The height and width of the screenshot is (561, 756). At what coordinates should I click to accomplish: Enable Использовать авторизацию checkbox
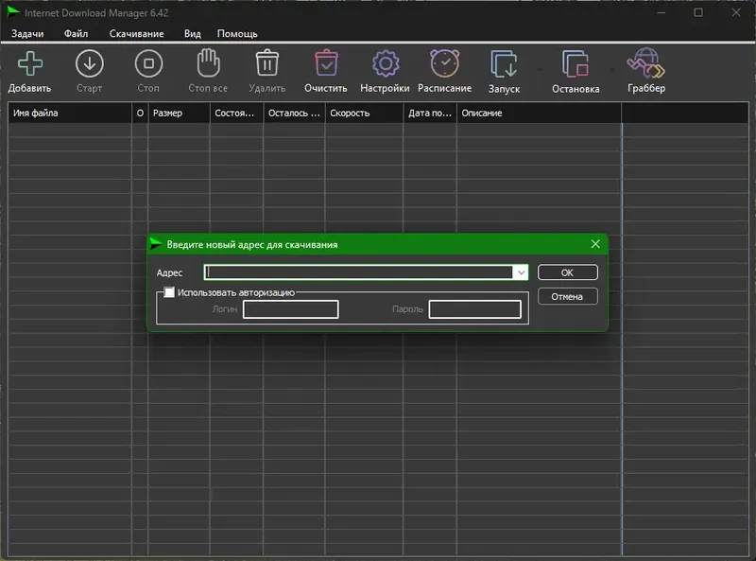pyautogui.click(x=169, y=292)
